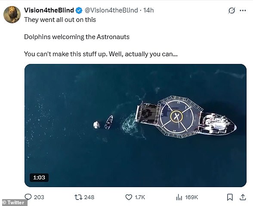Screen dimensions: 253x206
Task: Click the 14h timestamp
Action: pyautogui.click(x=148, y=10)
